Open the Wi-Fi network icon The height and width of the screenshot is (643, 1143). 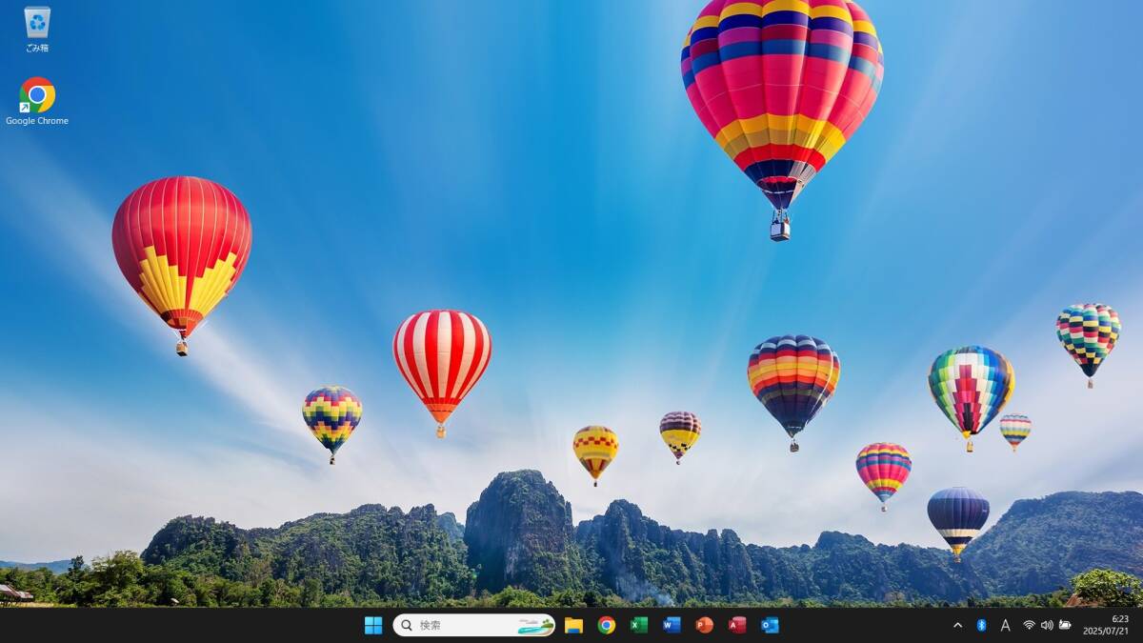[x=1029, y=625]
